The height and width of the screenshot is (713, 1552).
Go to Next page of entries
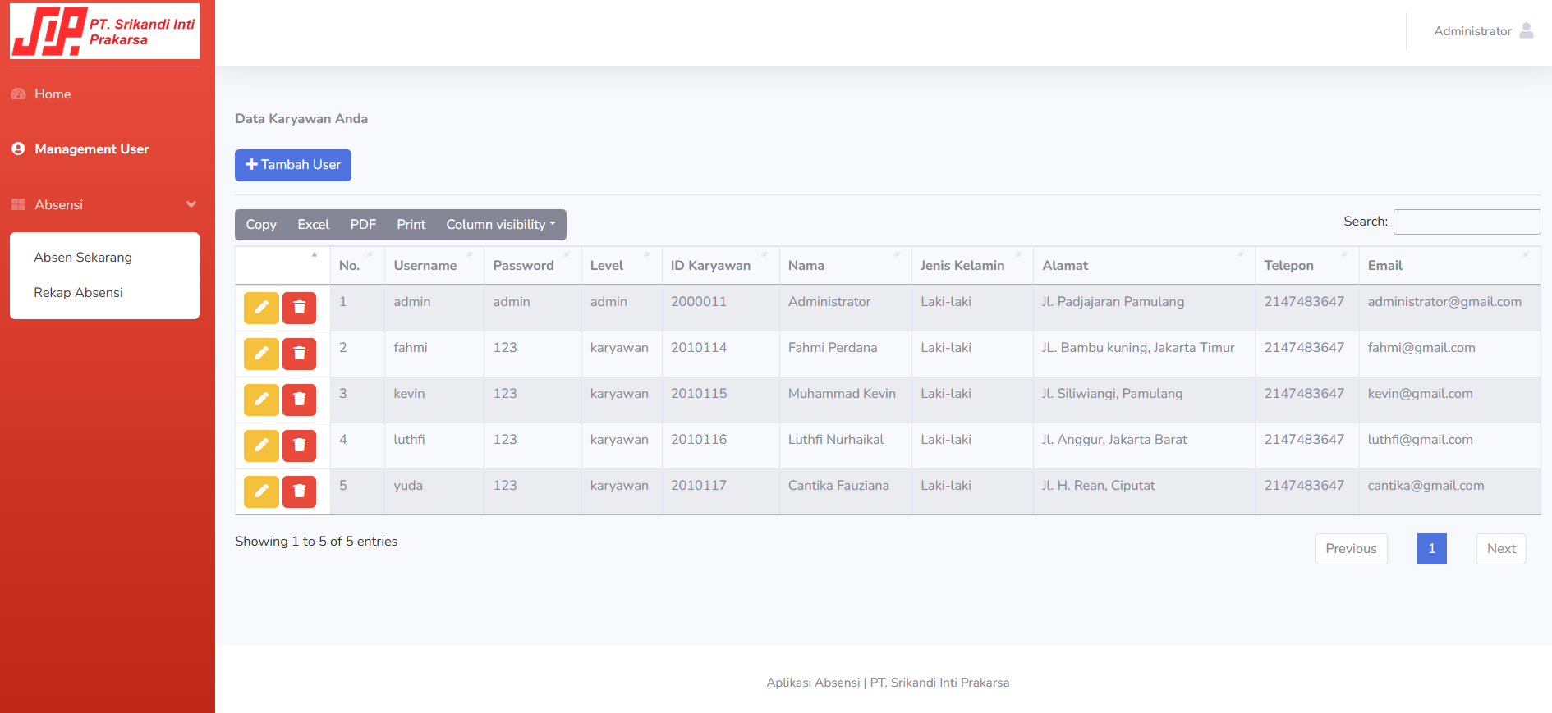click(x=1501, y=549)
